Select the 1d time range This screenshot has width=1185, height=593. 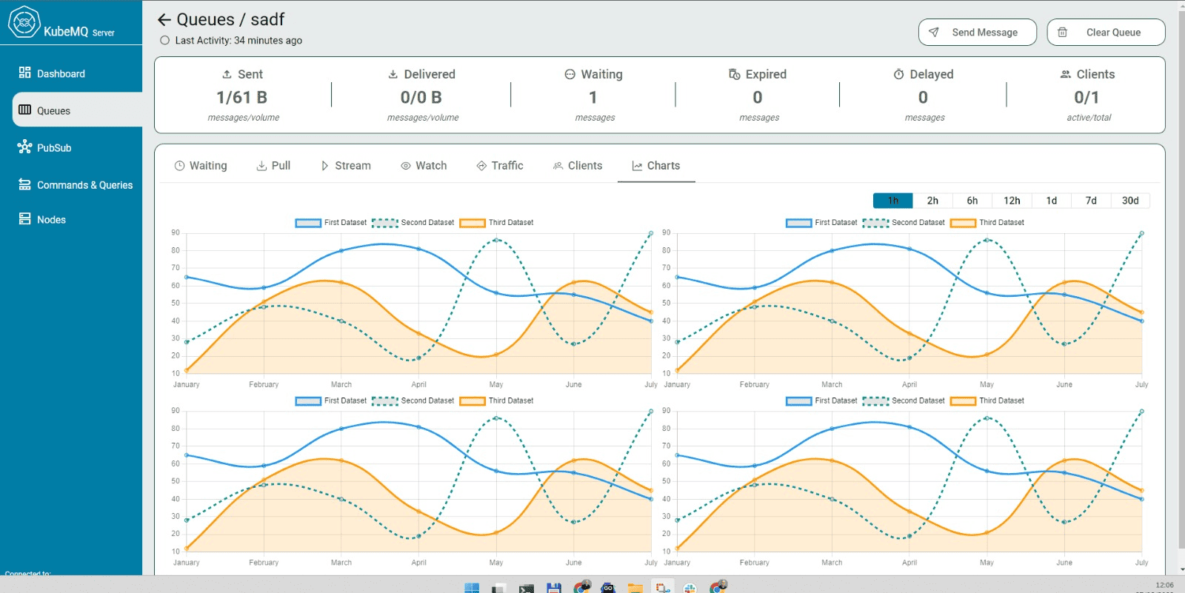coord(1052,201)
